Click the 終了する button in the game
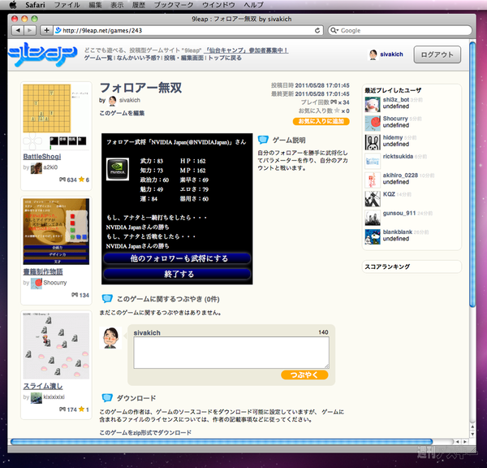 coord(177,274)
